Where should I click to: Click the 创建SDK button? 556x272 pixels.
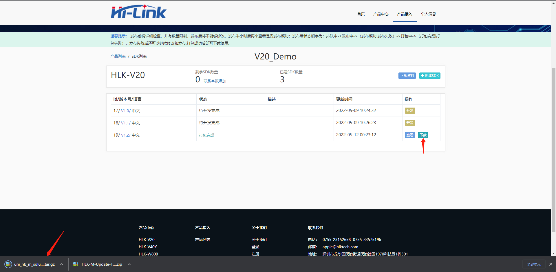pos(430,76)
